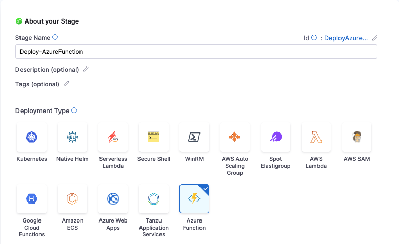Choose AWS SAM deployment type
The image size is (399, 244).
[x=357, y=137]
